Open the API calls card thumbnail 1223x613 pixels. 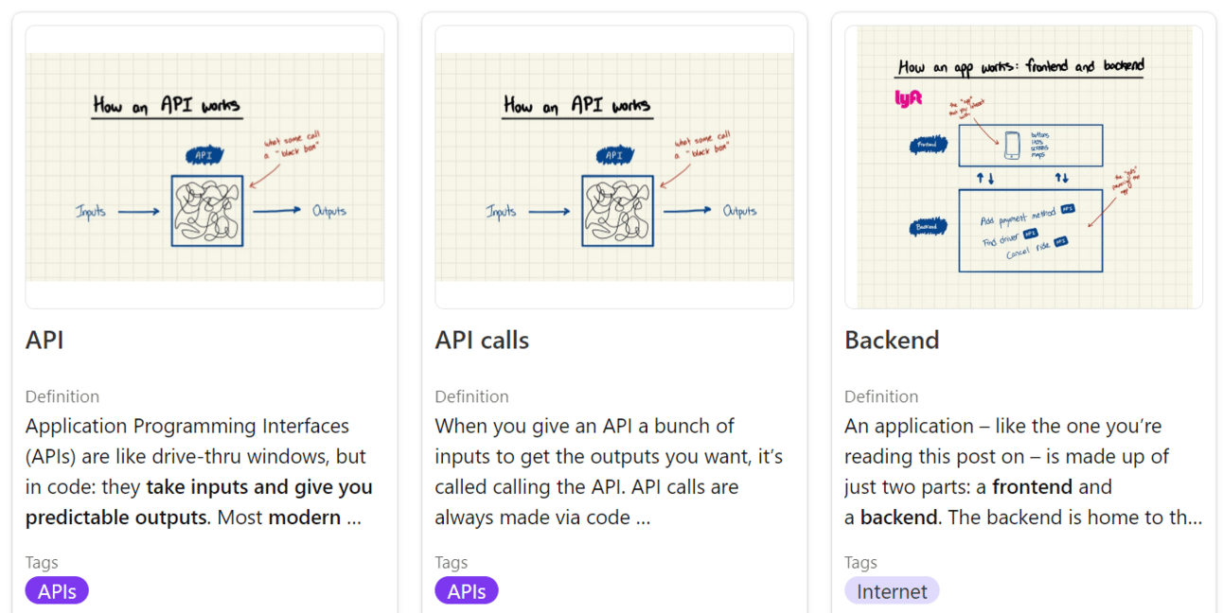tap(614, 167)
